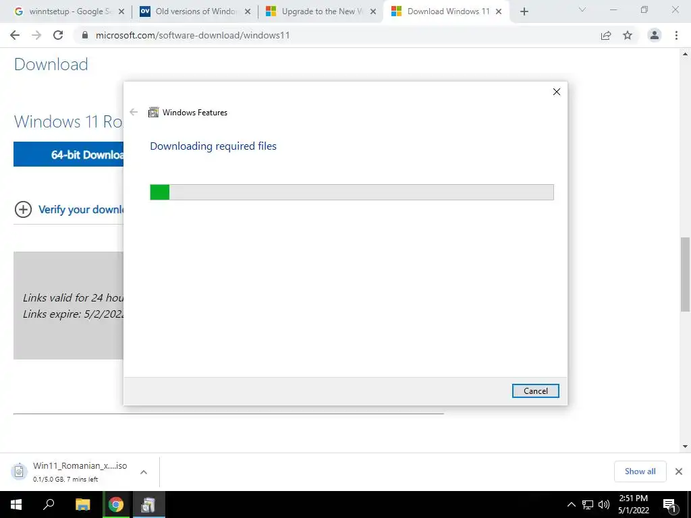691x518 pixels.
Task: Click the scrollbar down arrow
Action: [686, 447]
